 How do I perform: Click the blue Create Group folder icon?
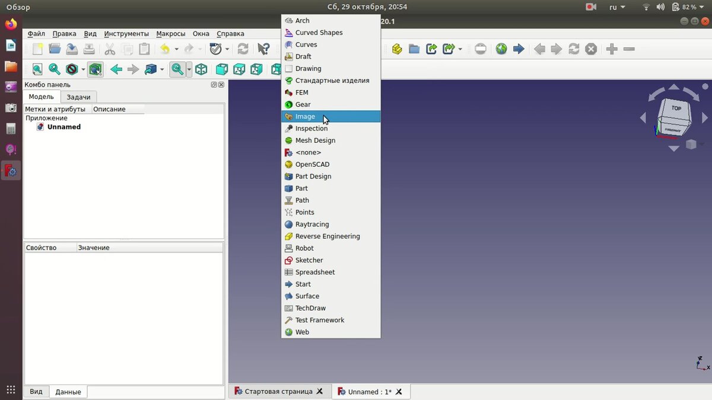(414, 49)
